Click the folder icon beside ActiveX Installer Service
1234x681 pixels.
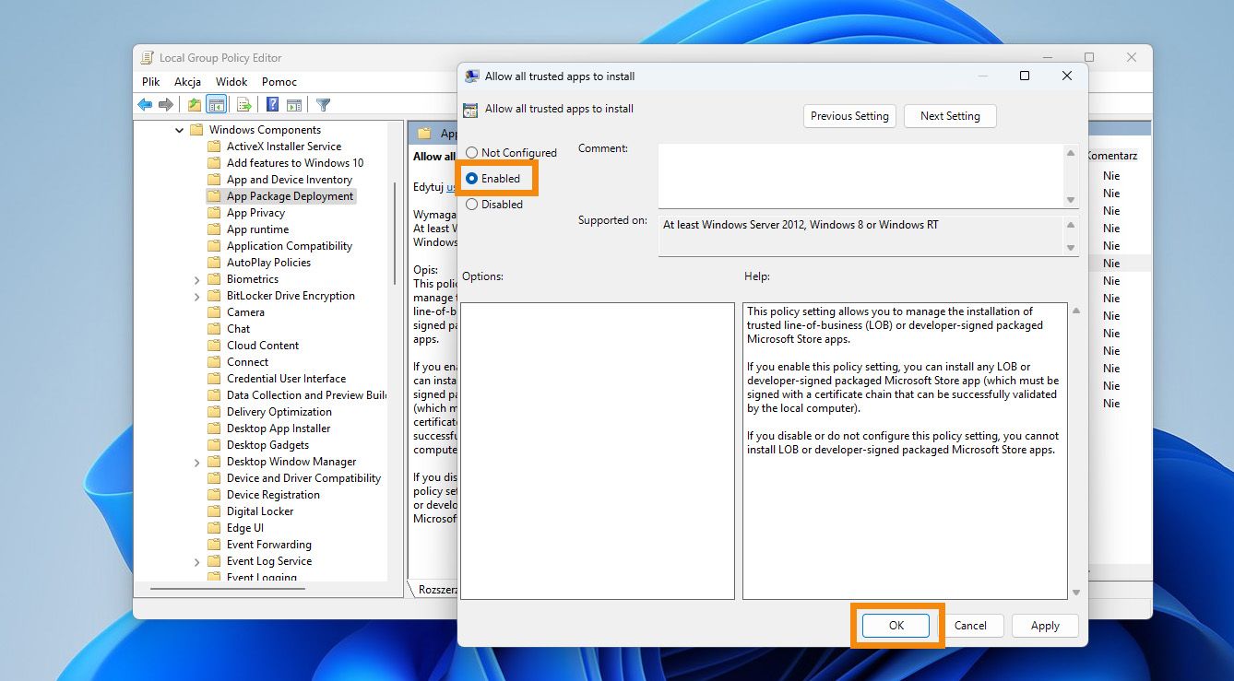click(214, 147)
